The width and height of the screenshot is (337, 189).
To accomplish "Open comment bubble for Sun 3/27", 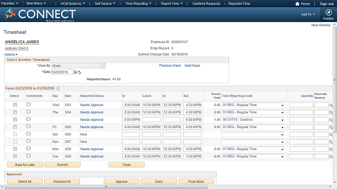I will 28,141.
